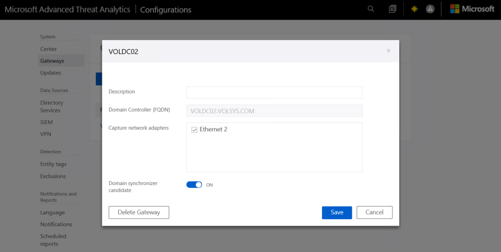The width and height of the screenshot is (501, 252).
Task: Uncheck the Ethernet 2 adapter checkbox
Action: click(194, 129)
